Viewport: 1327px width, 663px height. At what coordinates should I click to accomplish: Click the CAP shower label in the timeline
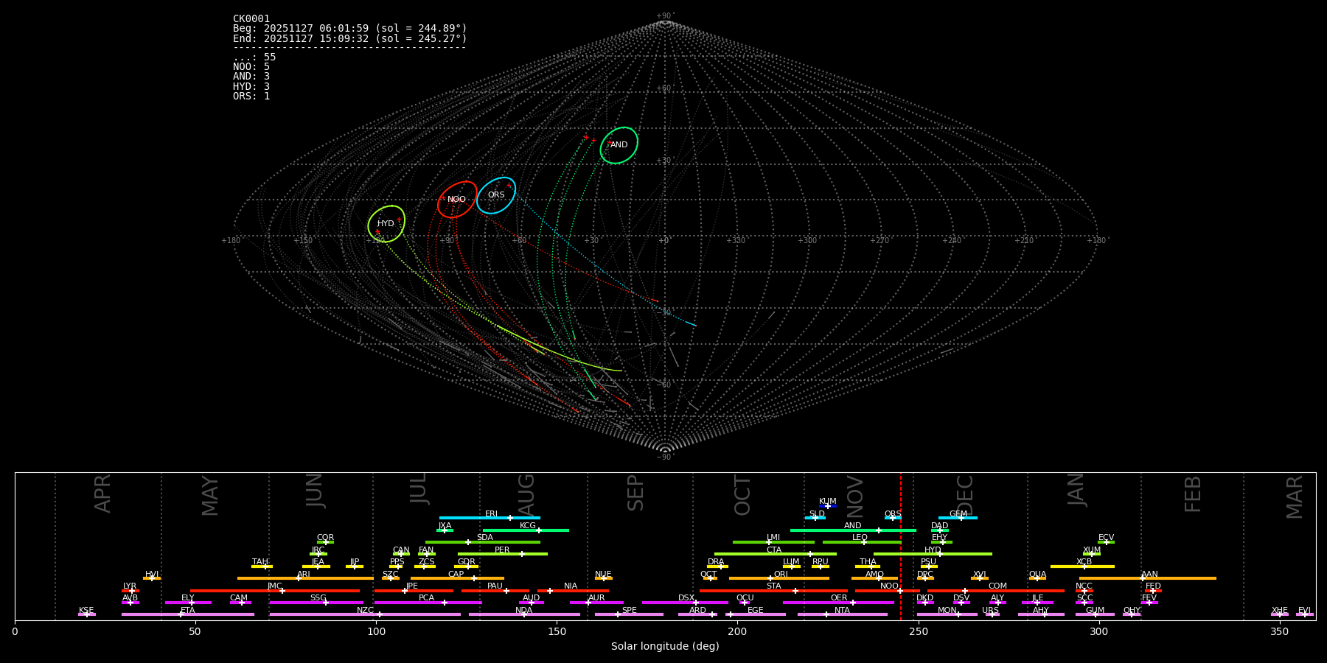456,575
